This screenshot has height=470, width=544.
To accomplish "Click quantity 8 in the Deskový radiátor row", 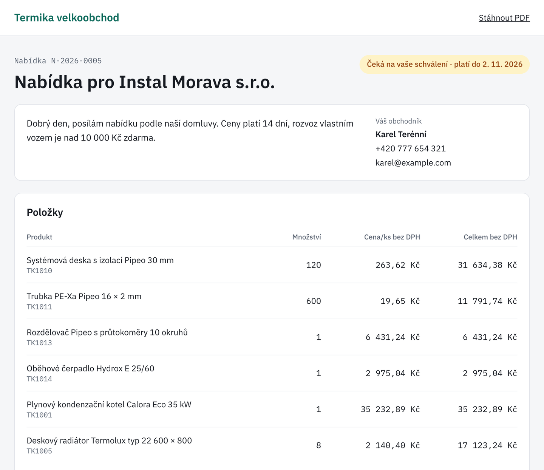I will [x=318, y=445].
